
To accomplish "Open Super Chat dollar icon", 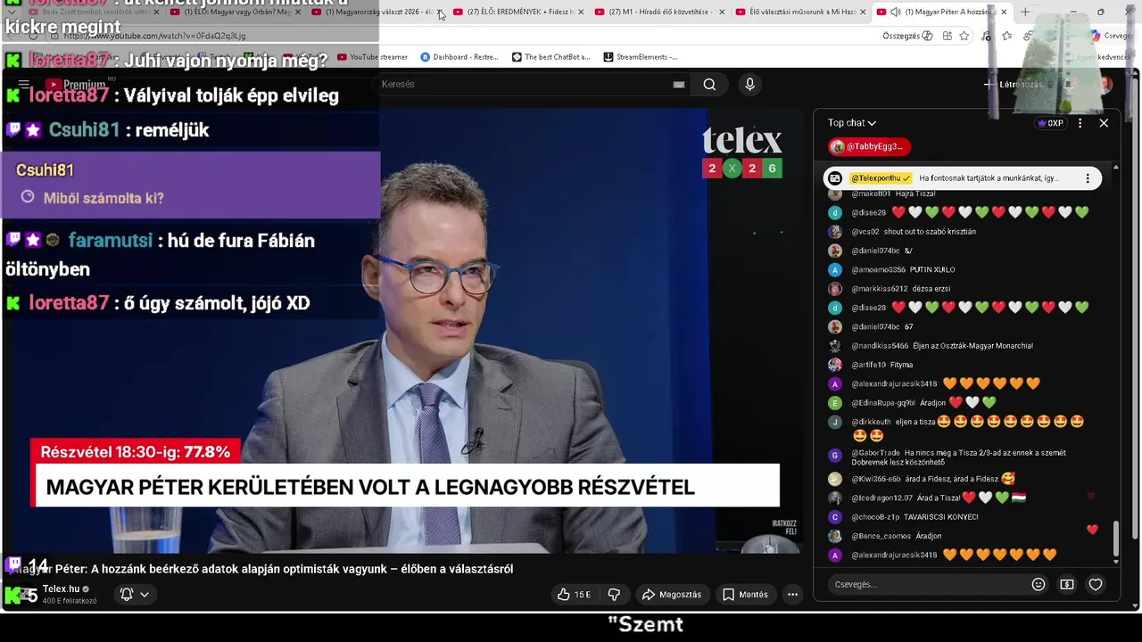I will [x=1067, y=584].
